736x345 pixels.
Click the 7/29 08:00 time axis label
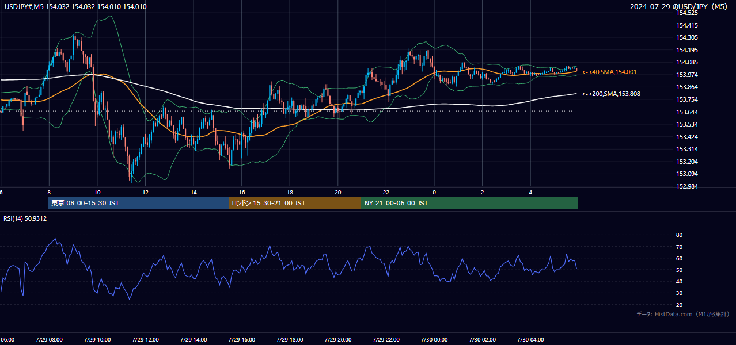pos(49,339)
